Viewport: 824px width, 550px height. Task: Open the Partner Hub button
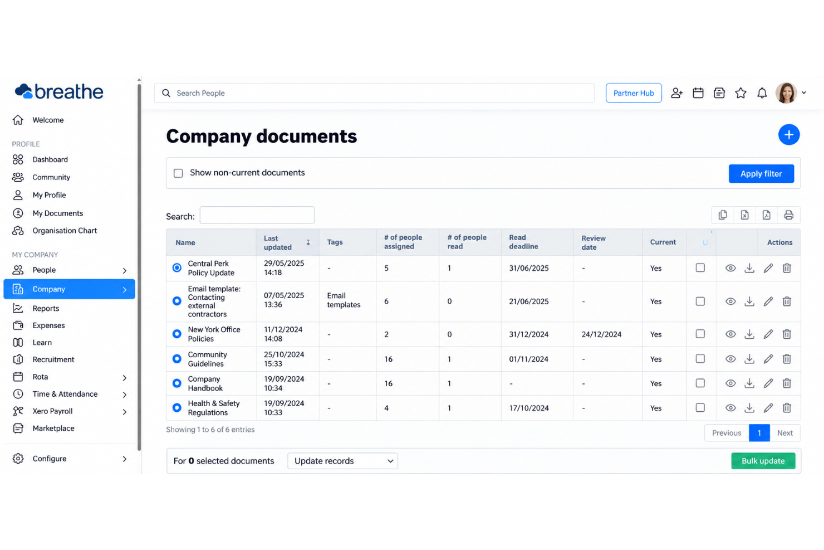pyautogui.click(x=634, y=93)
